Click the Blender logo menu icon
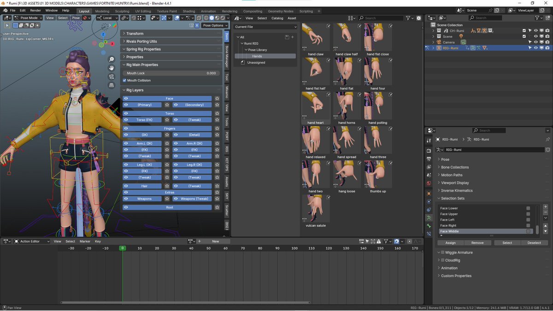The height and width of the screenshot is (311, 553). click(5, 10)
